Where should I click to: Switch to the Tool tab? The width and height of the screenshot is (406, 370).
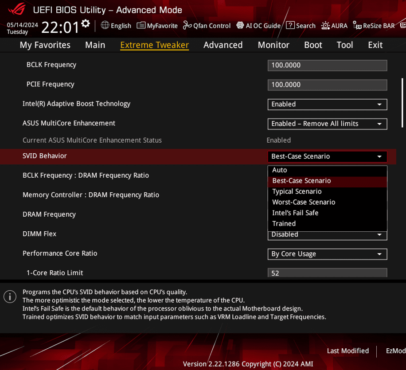(345, 45)
